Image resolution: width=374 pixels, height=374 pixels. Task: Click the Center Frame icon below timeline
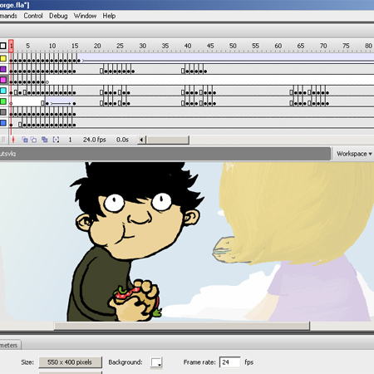12,140
